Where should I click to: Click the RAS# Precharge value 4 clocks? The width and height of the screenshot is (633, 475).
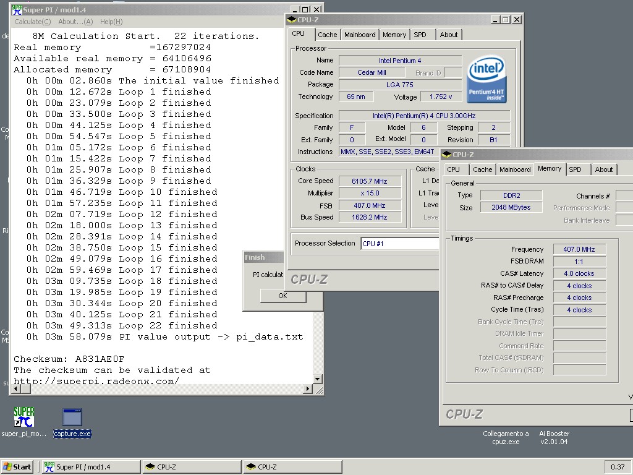579,297
